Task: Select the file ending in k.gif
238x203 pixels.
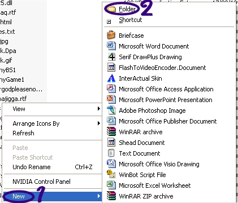Action: click(x=6, y=60)
